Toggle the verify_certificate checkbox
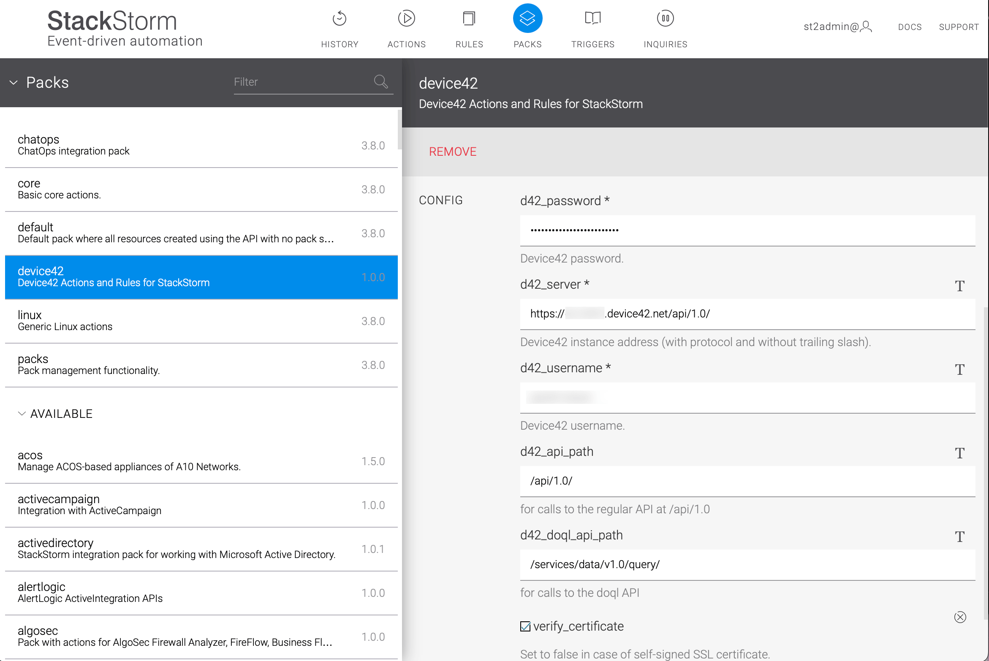 click(525, 626)
